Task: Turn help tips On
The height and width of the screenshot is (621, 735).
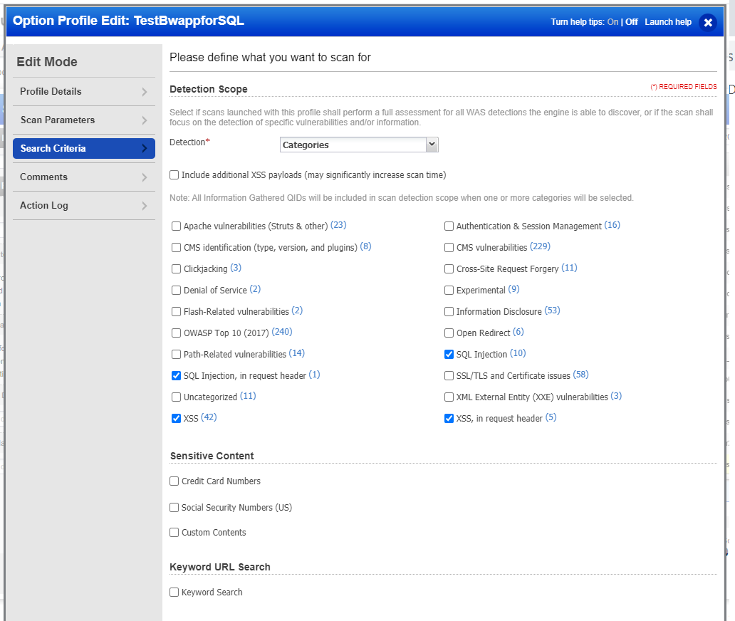Action: pyautogui.click(x=612, y=22)
